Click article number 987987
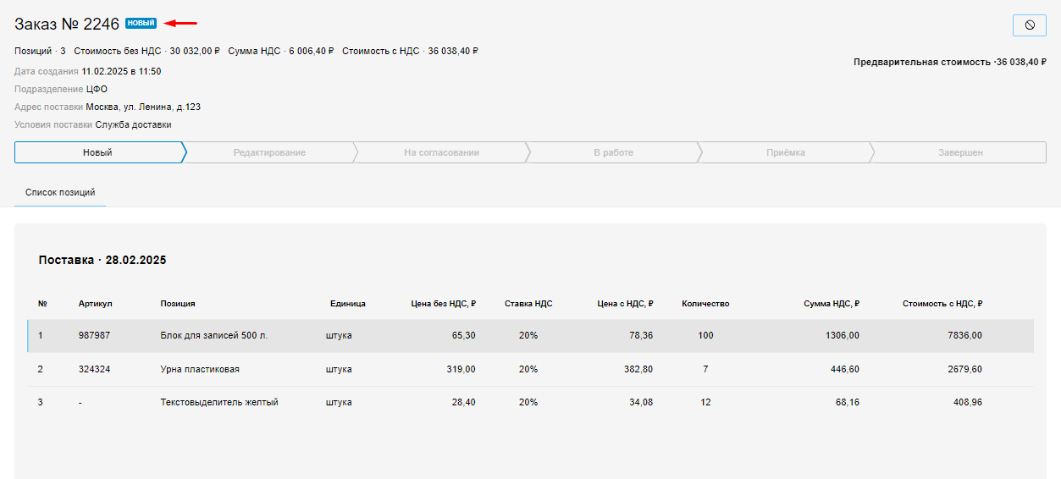Screen dimensions: 1061x479 tap(94, 336)
